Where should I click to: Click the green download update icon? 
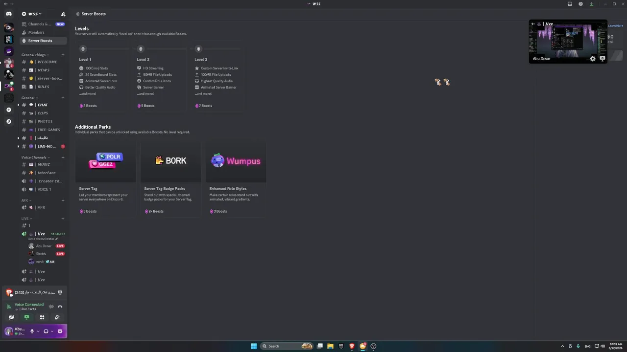click(591, 4)
